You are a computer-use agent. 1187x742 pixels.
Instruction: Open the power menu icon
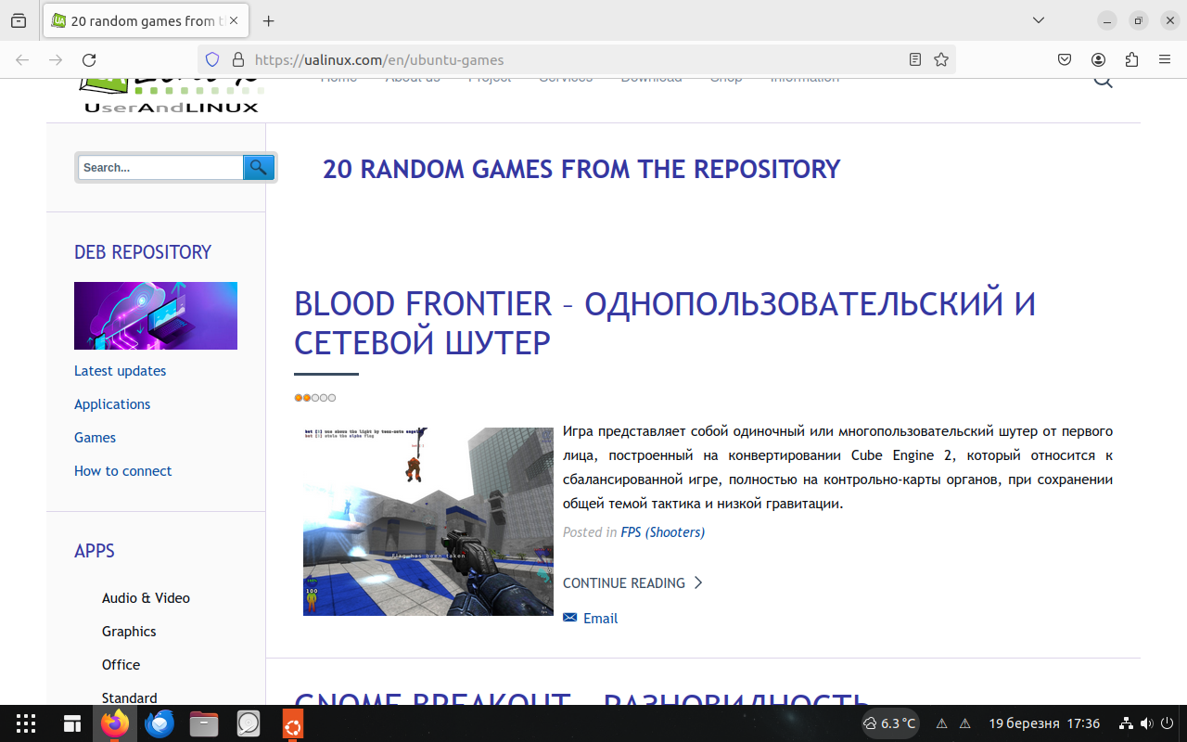[x=1166, y=723]
